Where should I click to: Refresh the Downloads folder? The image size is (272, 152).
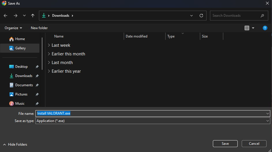[x=201, y=16]
